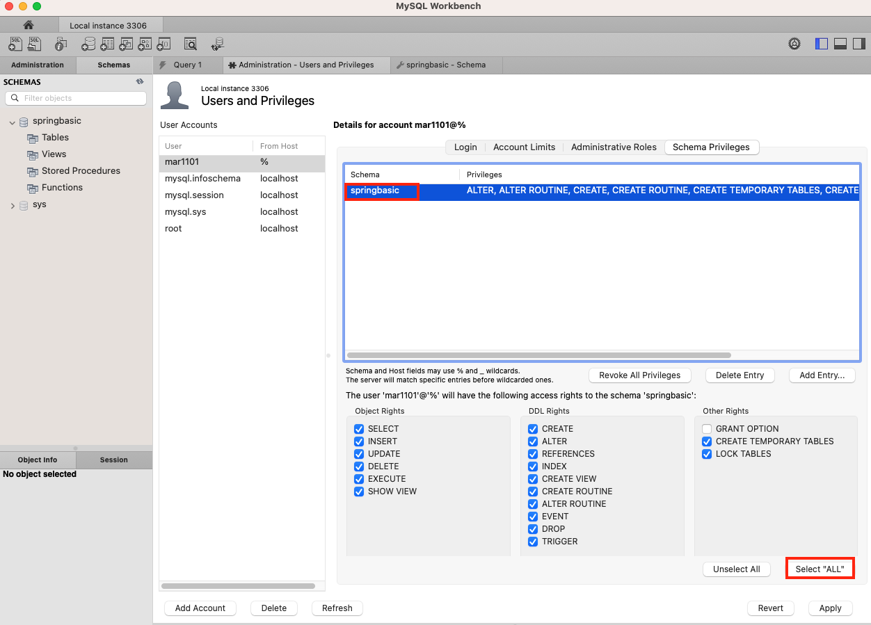Click the schemas refresh icon

[x=139, y=81]
